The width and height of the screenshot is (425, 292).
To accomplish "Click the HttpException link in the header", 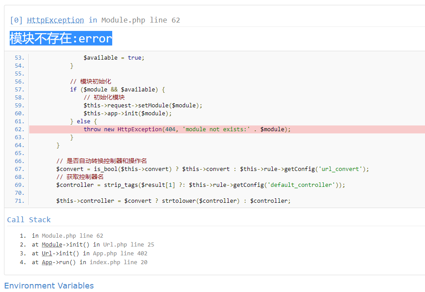I will 55,20.
